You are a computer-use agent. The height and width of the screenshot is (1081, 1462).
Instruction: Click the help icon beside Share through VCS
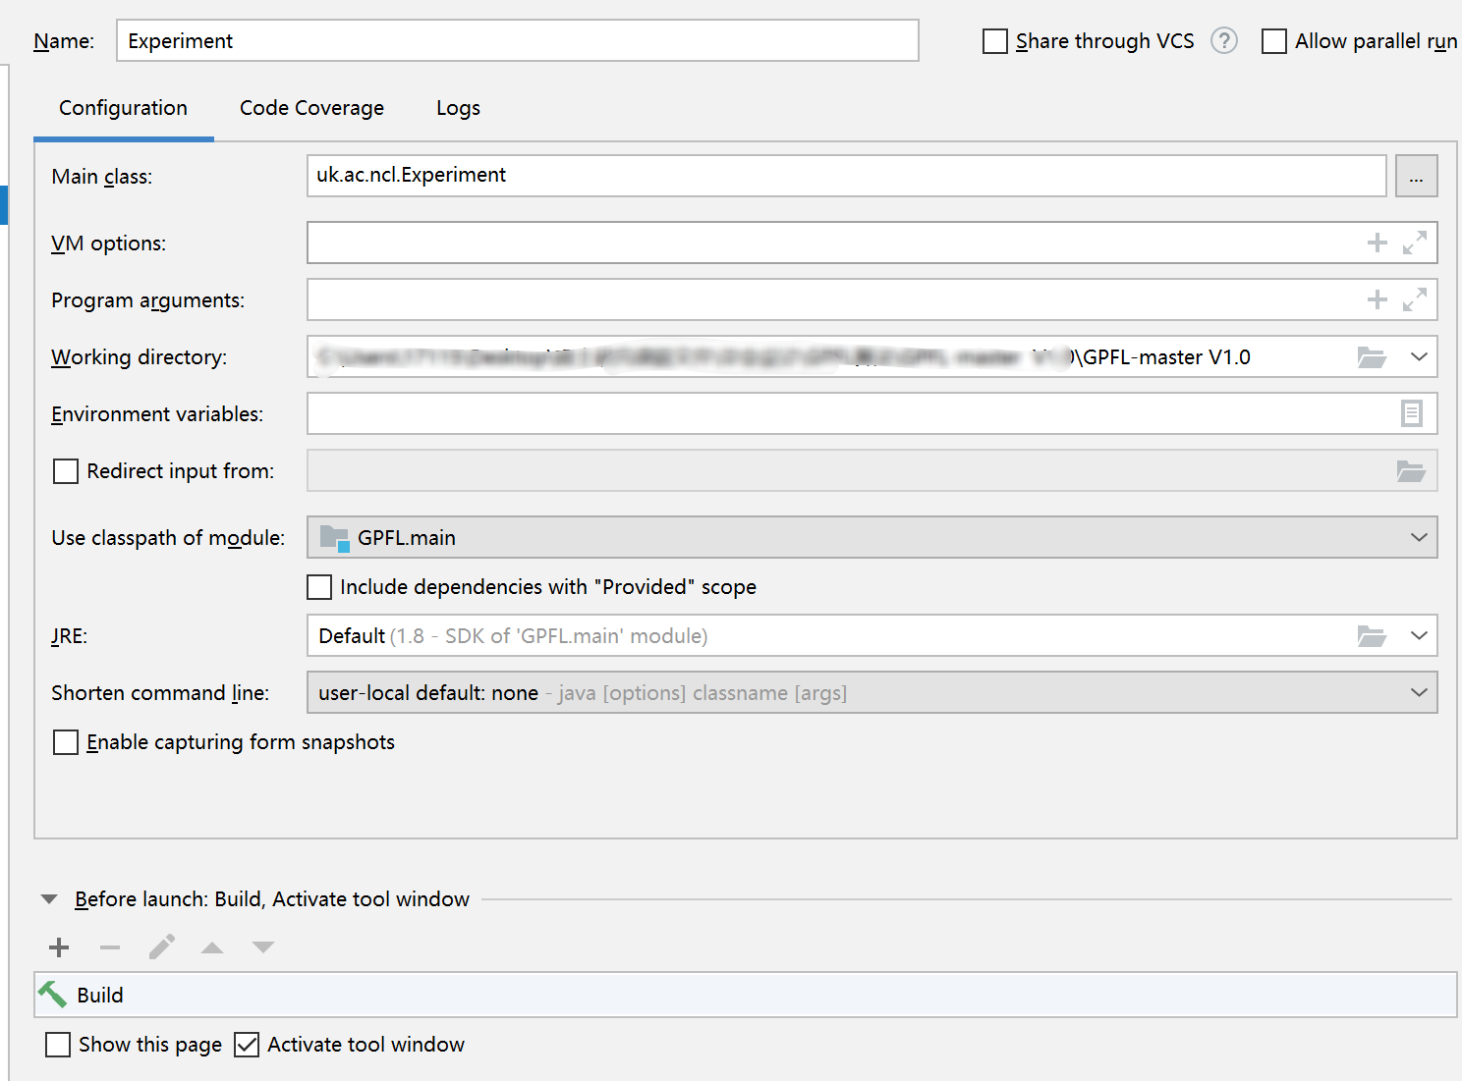(x=1223, y=41)
